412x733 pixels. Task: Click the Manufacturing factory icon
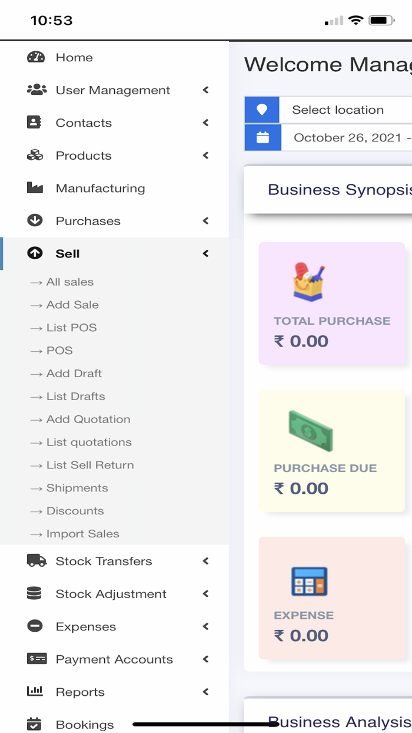(35, 187)
